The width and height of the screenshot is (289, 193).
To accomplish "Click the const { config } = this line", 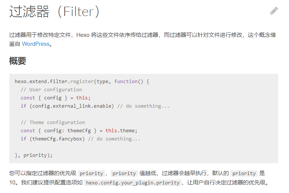I will pyautogui.click(x=56, y=98).
